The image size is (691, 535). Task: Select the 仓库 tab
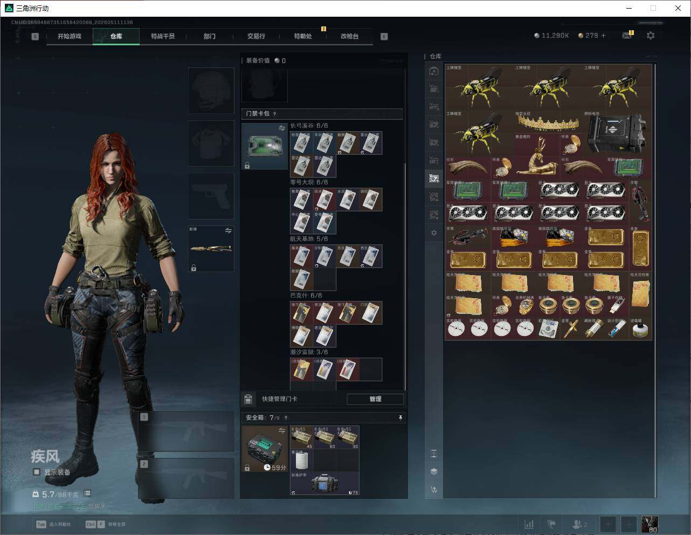(116, 36)
